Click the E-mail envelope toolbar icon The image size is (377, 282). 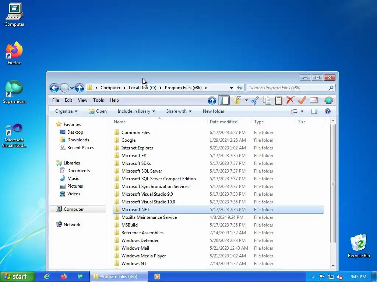coord(314,100)
